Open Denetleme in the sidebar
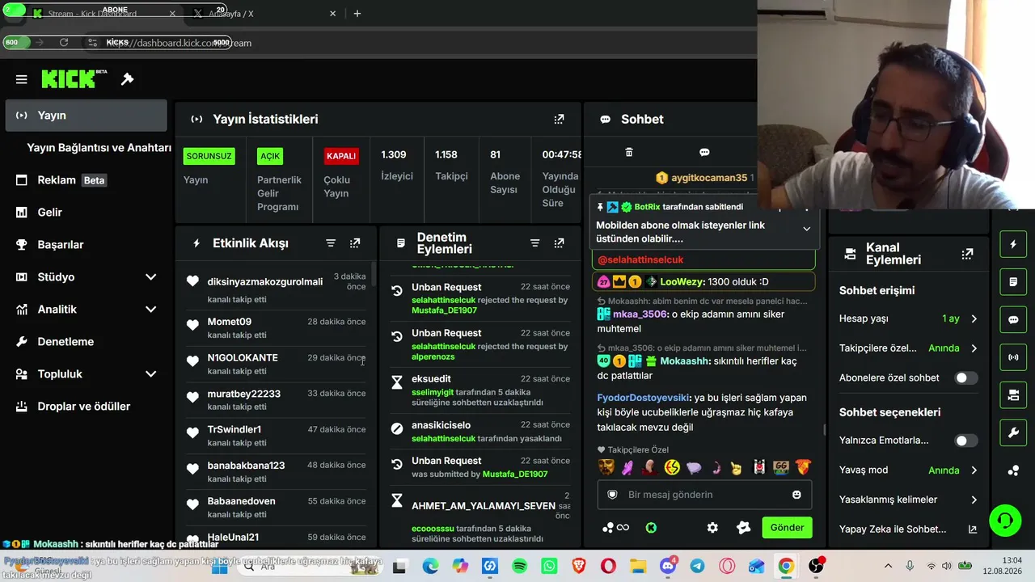 86,342
